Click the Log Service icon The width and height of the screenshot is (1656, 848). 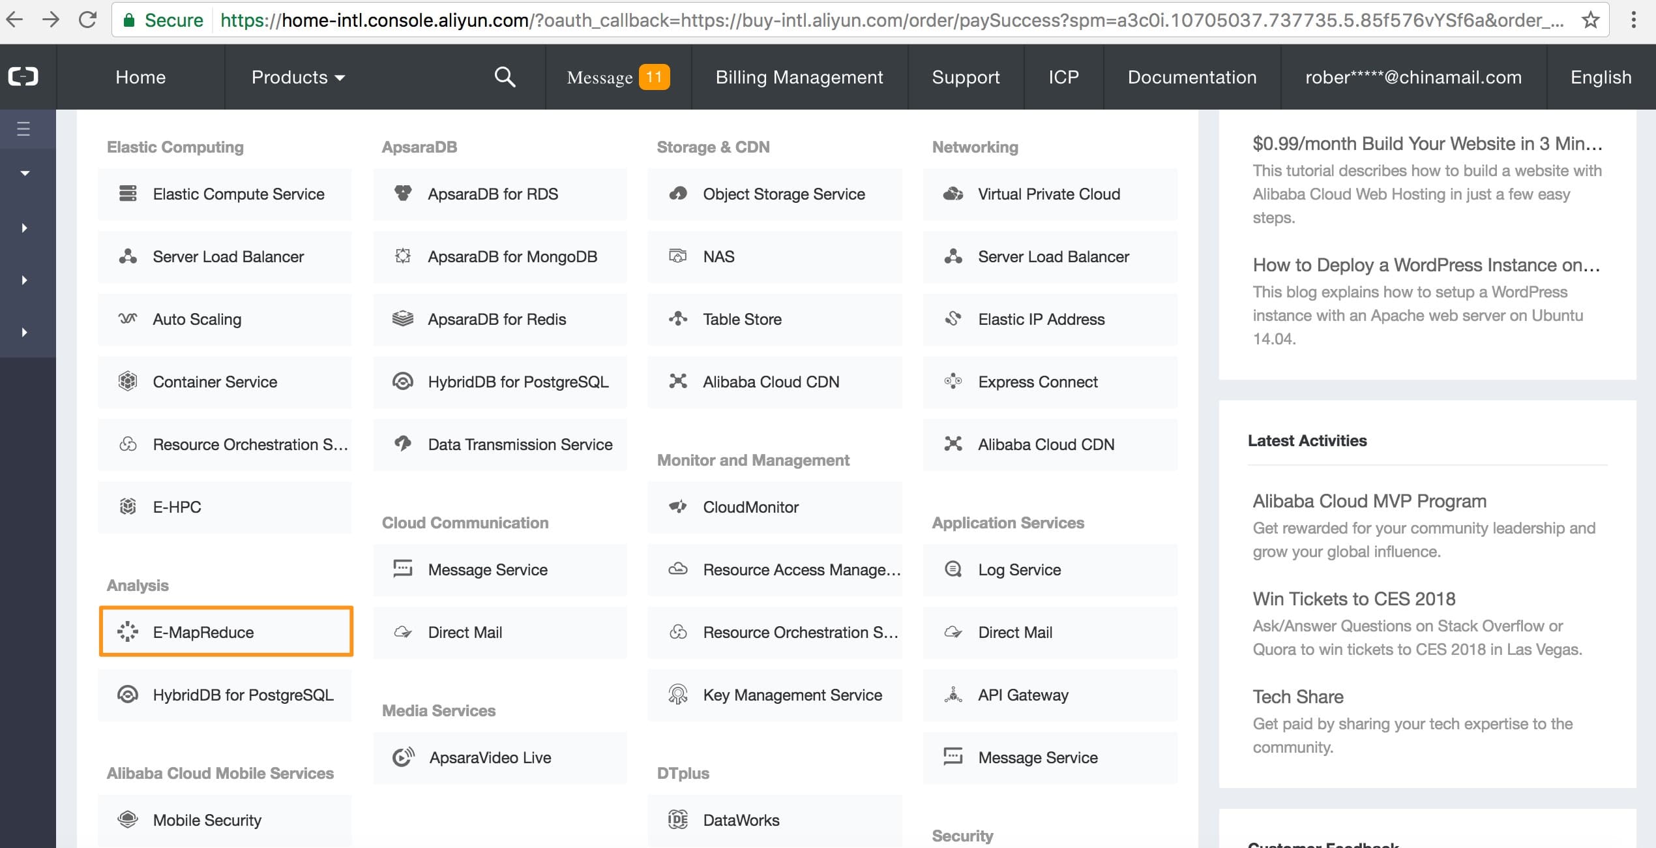pos(953,569)
